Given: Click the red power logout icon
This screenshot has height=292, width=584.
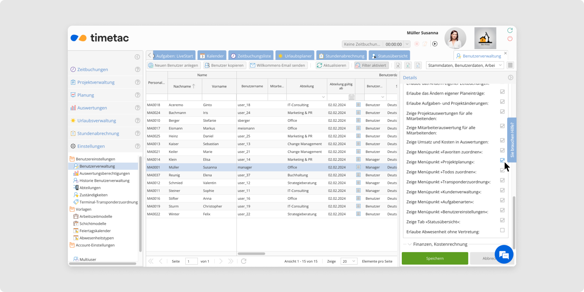Looking at the screenshot, I should (510, 39).
